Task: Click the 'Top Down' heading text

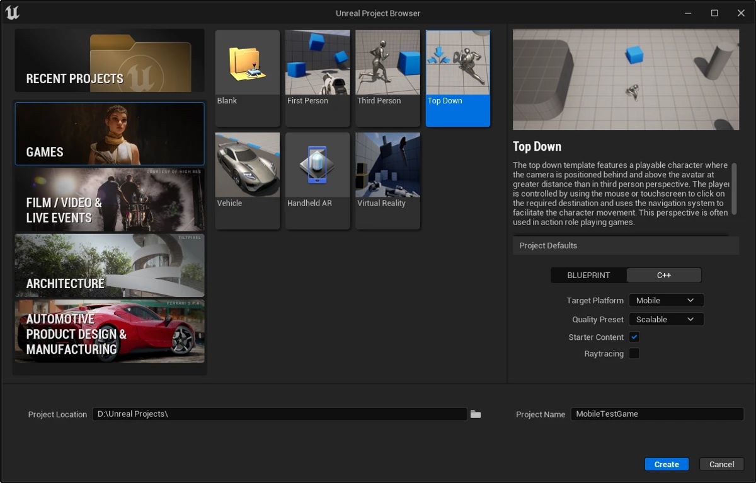Action: point(537,147)
